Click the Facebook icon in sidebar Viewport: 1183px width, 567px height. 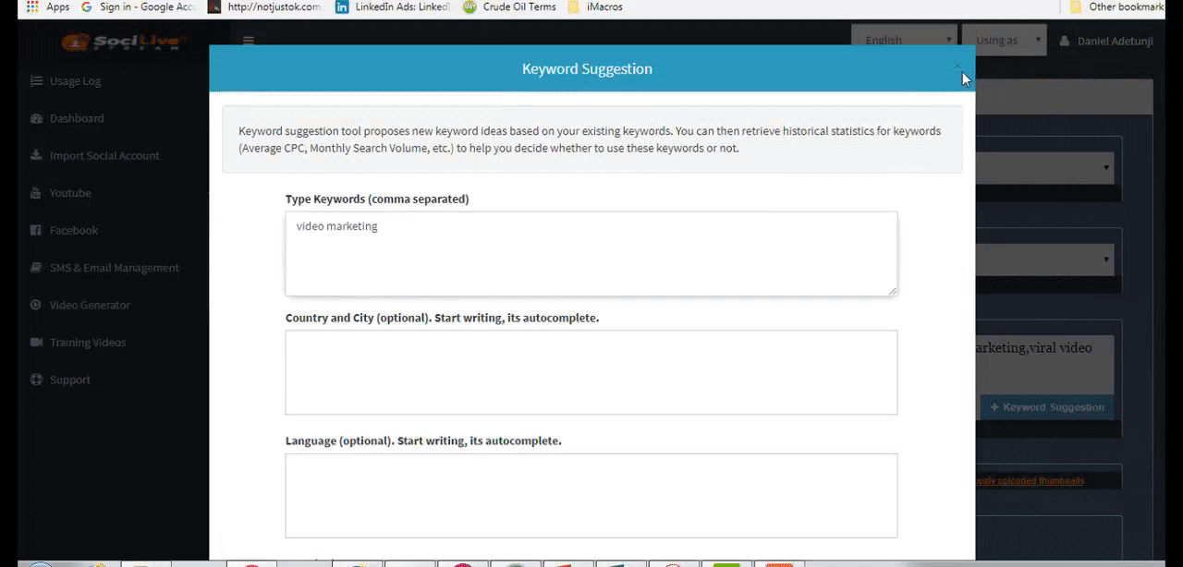(x=36, y=230)
